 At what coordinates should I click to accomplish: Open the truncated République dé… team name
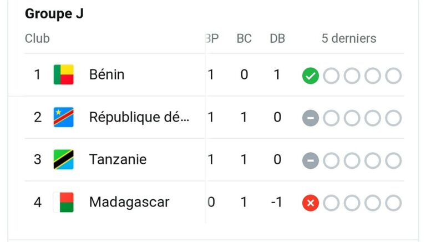click(139, 117)
